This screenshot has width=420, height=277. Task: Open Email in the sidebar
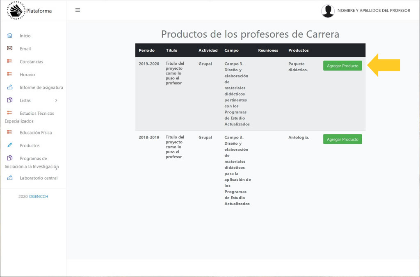coord(25,49)
